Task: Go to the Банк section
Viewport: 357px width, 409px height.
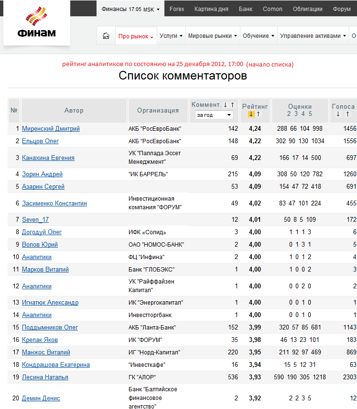Action: (x=246, y=9)
